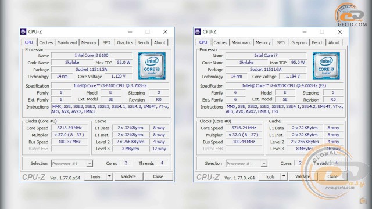
Task: Close right CPU-Z window via title bar X
Action: (x=339, y=32)
